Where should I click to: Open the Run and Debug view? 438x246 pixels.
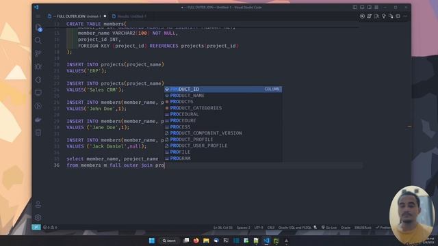click(x=38, y=66)
